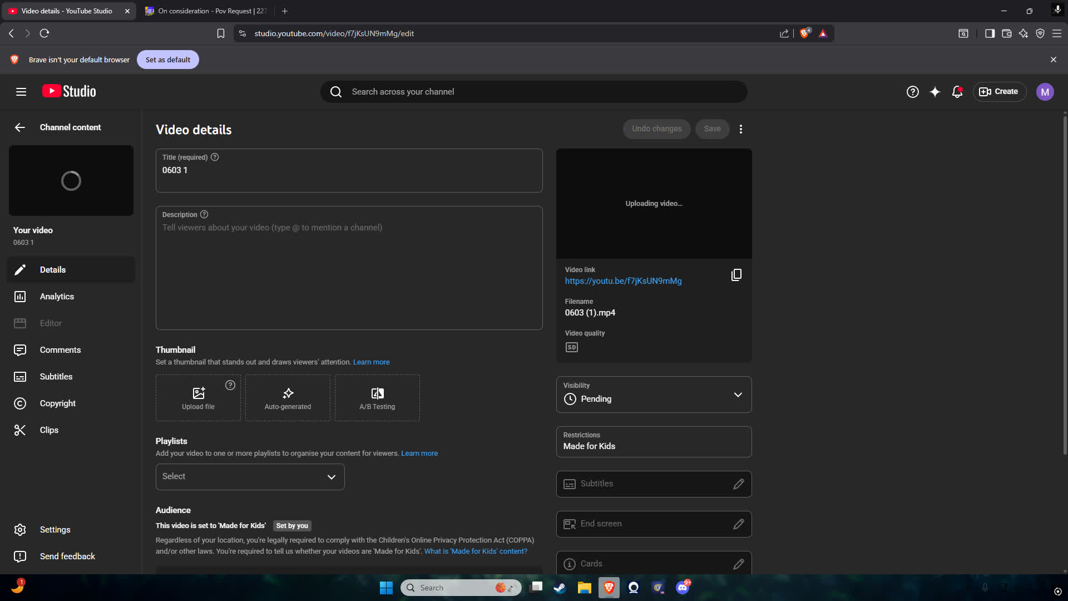1068x601 pixels.
Task: Open Brave Wallet icon
Action: tap(1006, 33)
